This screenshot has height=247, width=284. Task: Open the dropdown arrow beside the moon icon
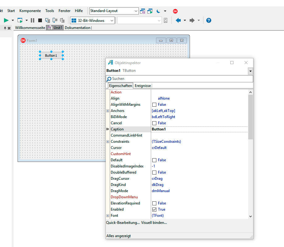click(165, 11)
